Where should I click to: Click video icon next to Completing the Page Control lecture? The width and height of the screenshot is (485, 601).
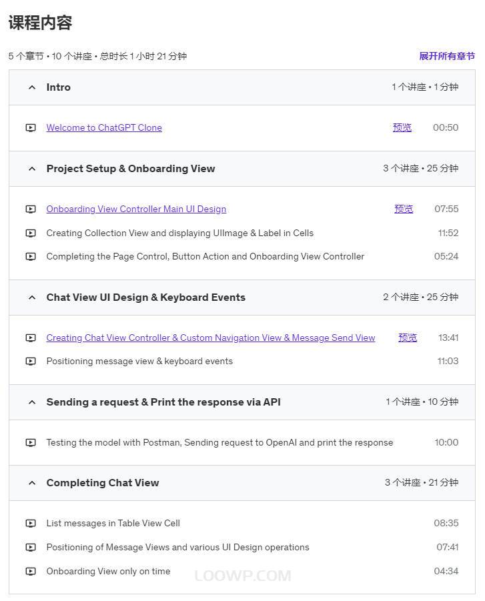coord(31,256)
